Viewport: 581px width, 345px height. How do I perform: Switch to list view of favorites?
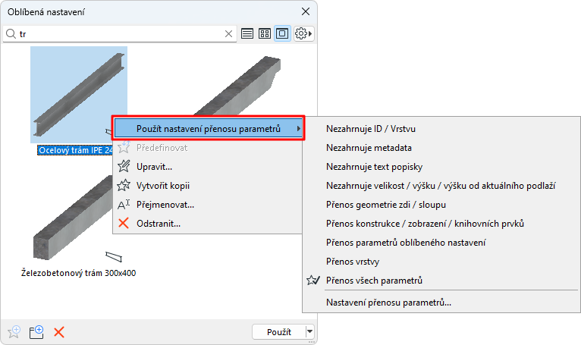tap(247, 34)
